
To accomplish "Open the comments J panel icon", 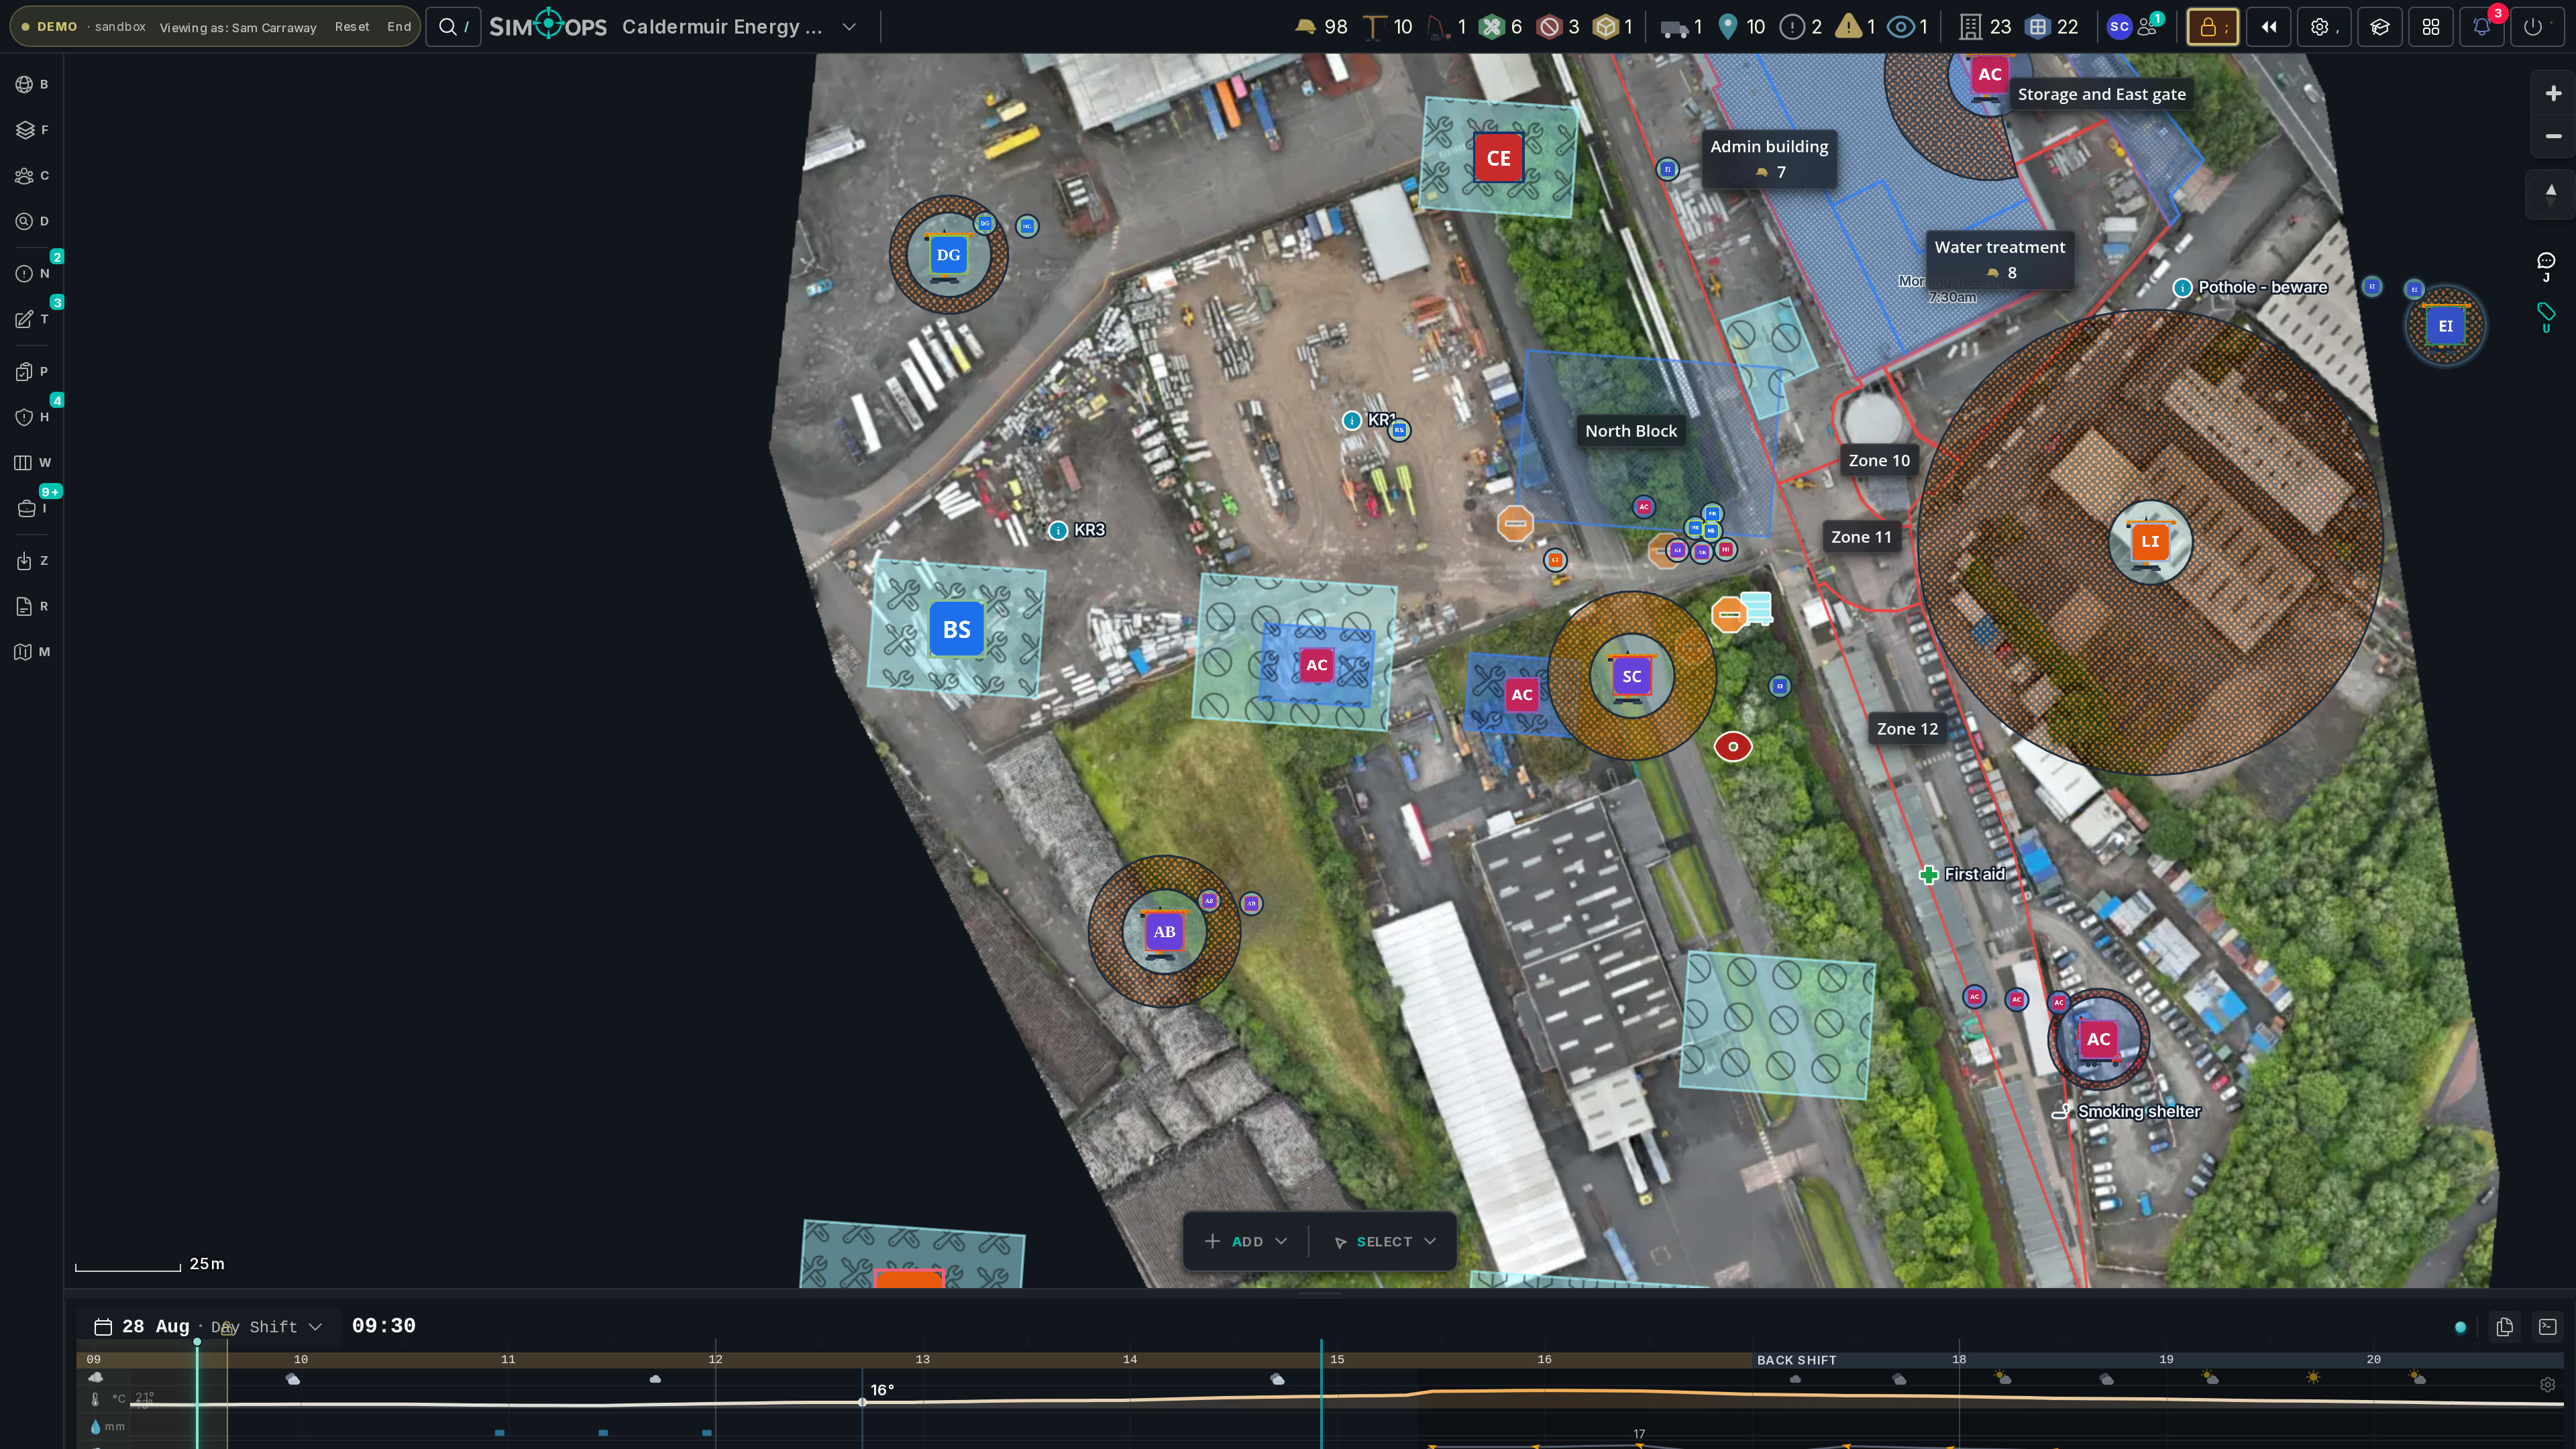I will click(x=2546, y=266).
